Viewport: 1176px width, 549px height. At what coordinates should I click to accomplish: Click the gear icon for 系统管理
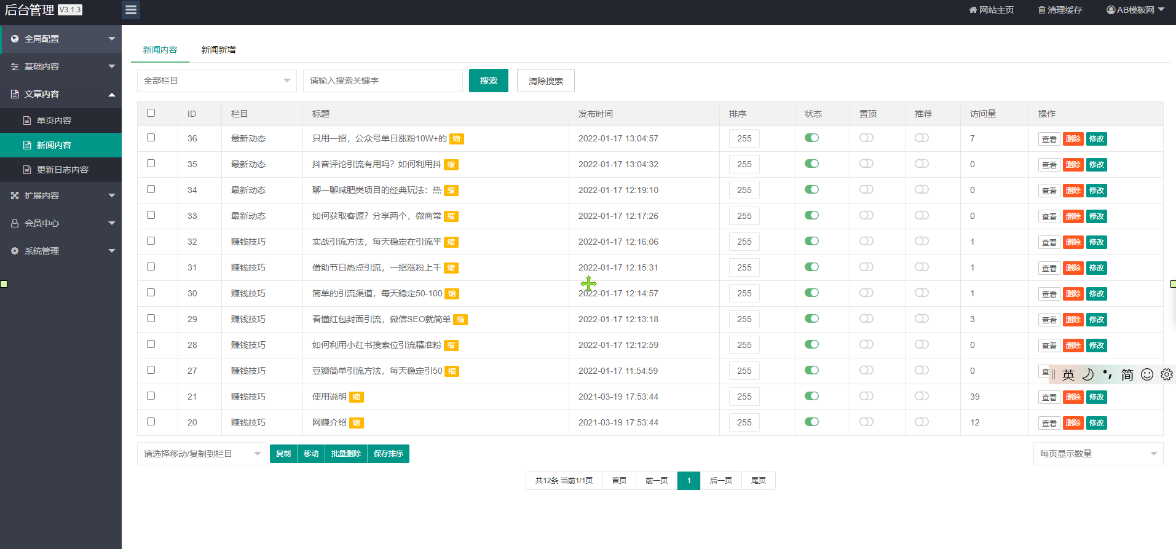tap(15, 251)
